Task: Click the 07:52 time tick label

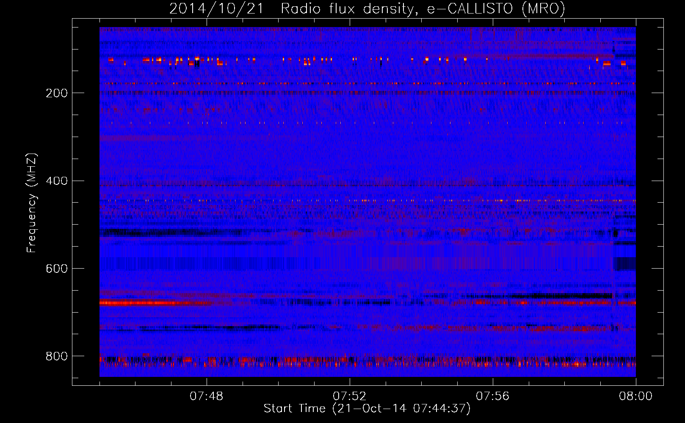Action: 350,396
